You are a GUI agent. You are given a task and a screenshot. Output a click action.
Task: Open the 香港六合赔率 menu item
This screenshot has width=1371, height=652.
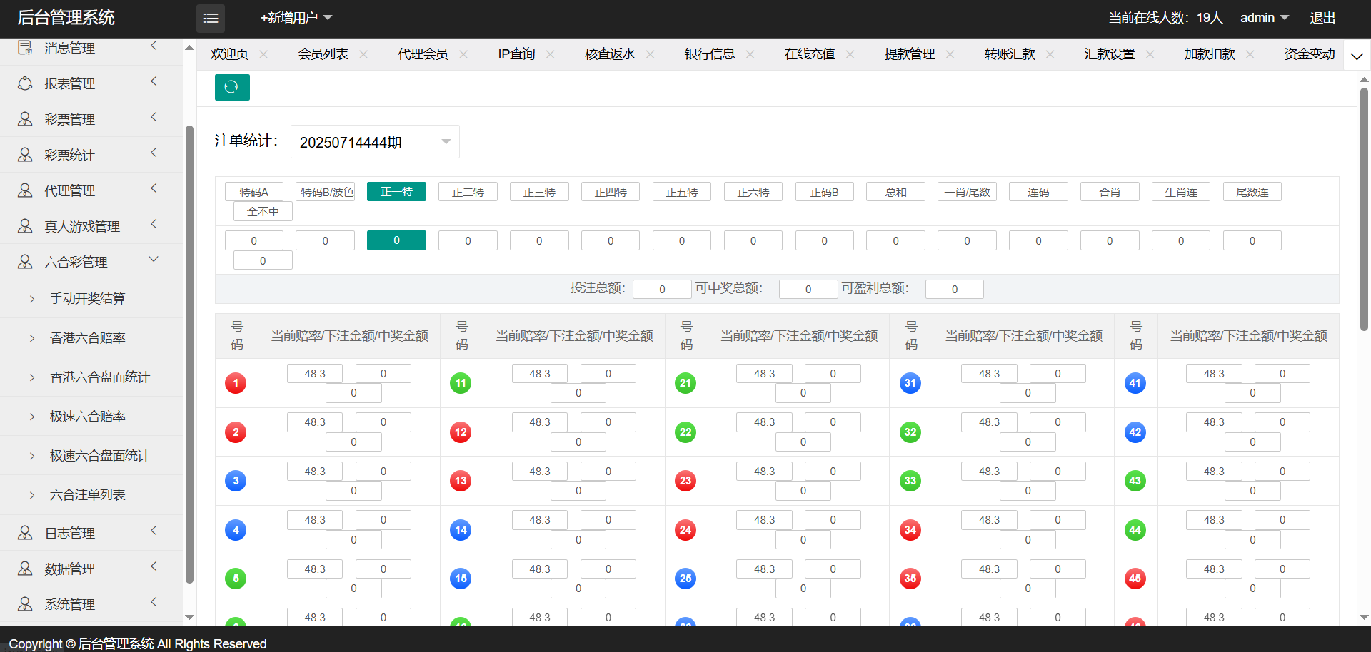88,337
